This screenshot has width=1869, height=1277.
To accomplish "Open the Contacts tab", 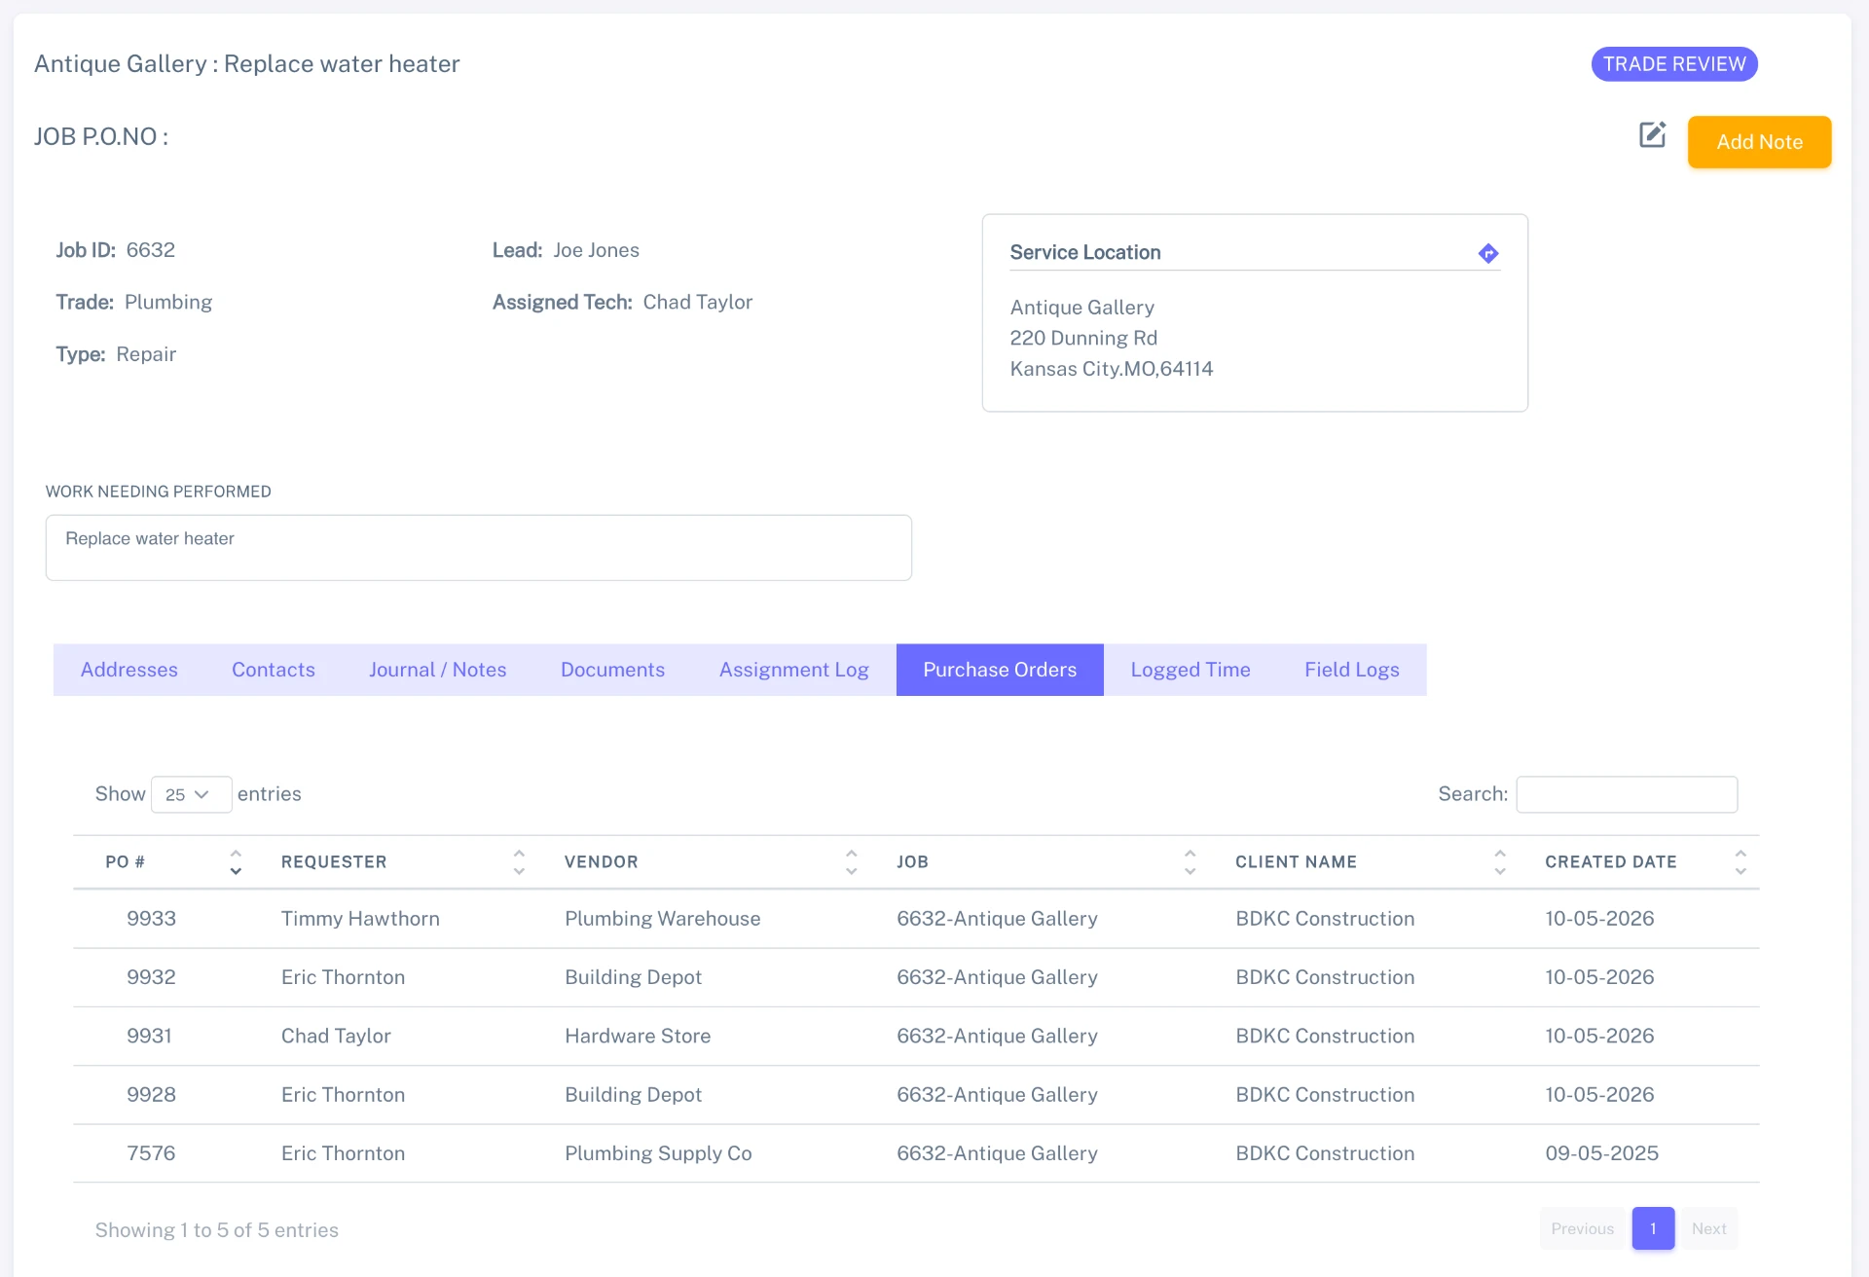I will click(274, 670).
